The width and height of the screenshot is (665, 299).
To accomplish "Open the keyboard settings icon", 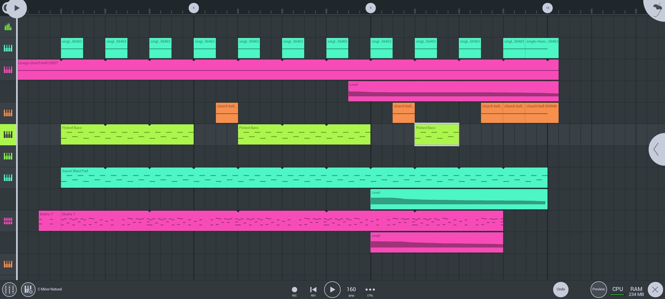I will 28,289.
